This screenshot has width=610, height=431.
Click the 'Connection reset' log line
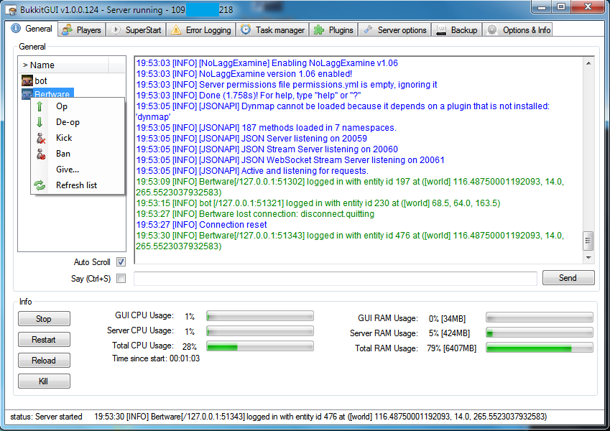[x=201, y=225]
